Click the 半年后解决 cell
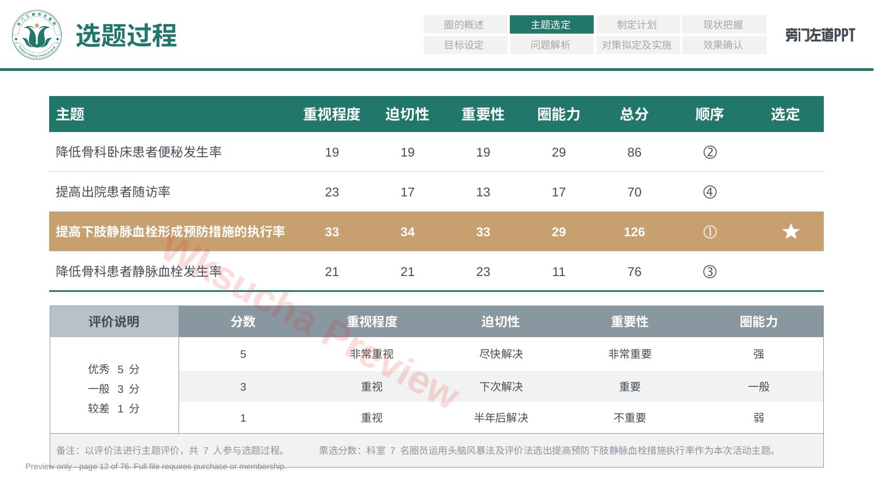Viewport: 874px width, 491px height. pyautogui.click(x=501, y=418)
